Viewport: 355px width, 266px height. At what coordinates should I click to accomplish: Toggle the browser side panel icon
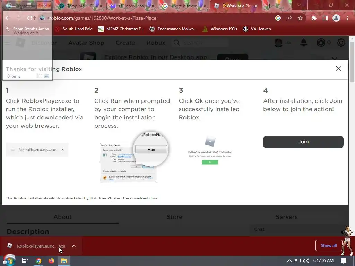click(x=325, y=18)
